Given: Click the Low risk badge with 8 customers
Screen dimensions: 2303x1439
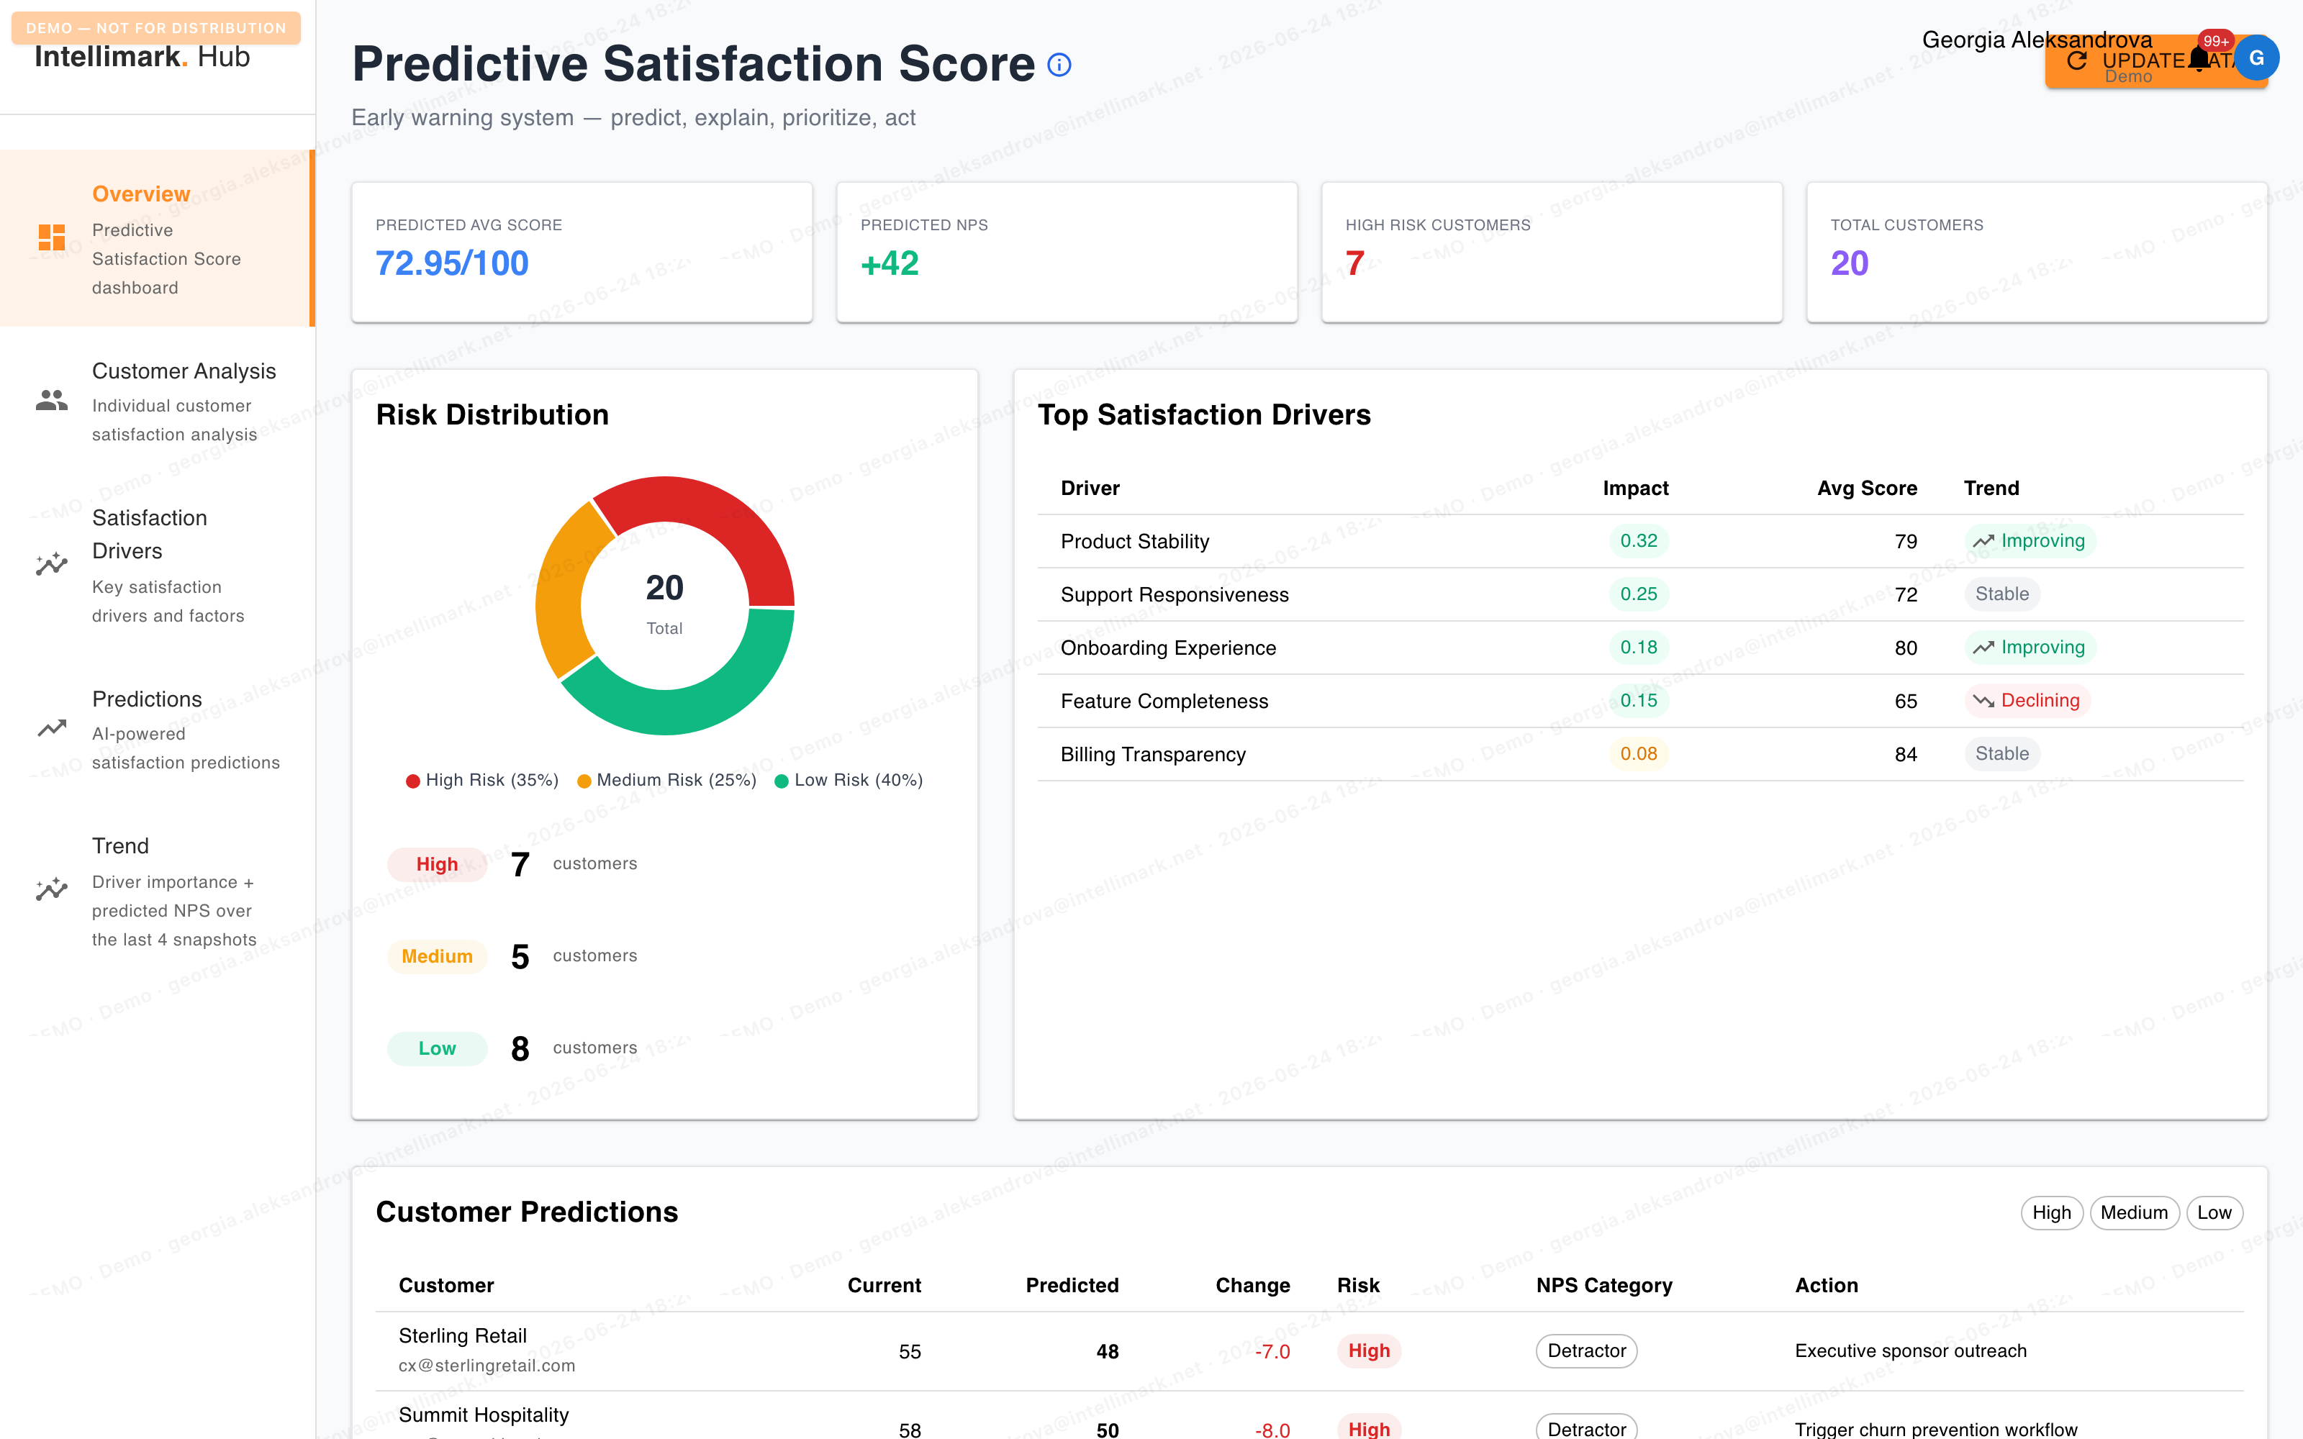Looking at the screenshot, I should click(437, 1048).
